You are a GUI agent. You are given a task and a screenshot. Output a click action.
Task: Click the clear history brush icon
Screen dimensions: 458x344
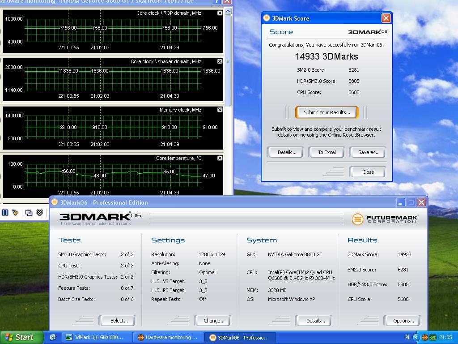point(15,213)
